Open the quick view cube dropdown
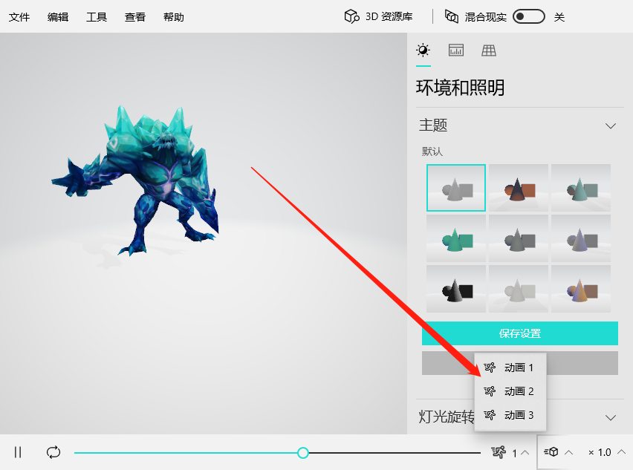The image size is (633, 470). pos(558,452)
